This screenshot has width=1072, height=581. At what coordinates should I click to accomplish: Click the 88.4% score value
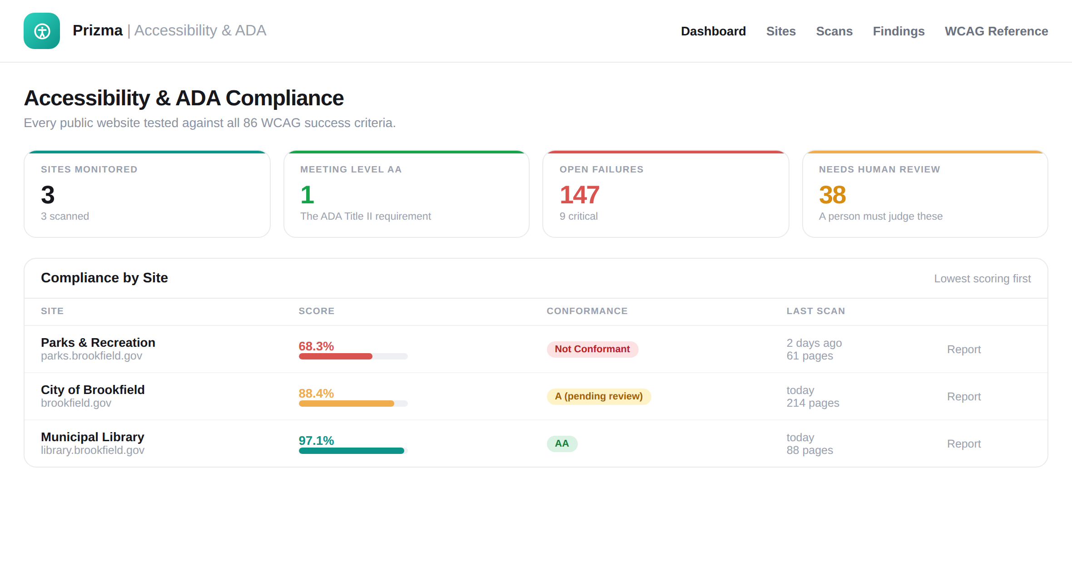tap(316, 394)
